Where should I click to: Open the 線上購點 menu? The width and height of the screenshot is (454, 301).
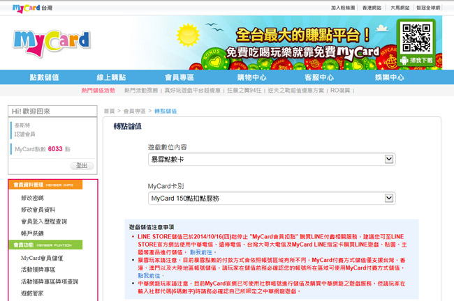point(111,77)
